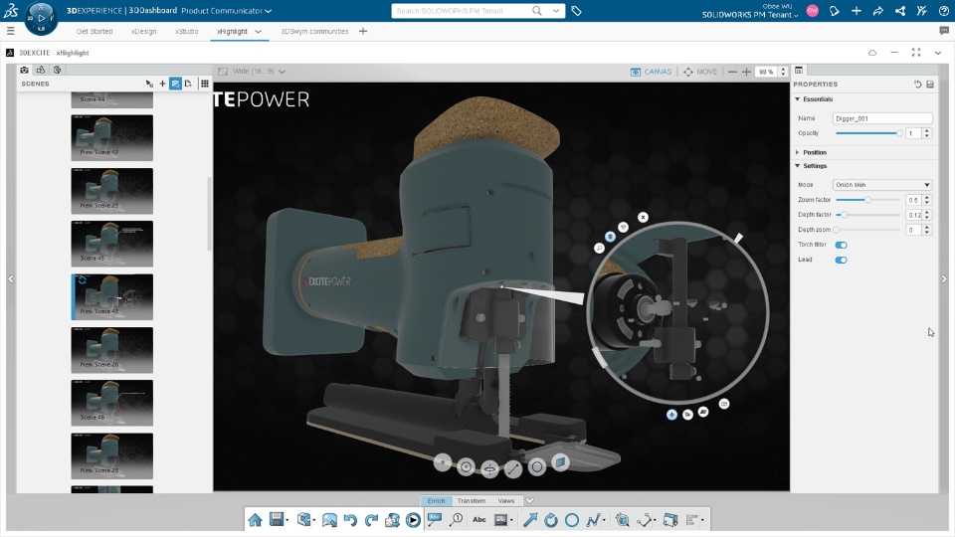Click the grid view icon in Scenes panel
955x537 pixels.
205,84
